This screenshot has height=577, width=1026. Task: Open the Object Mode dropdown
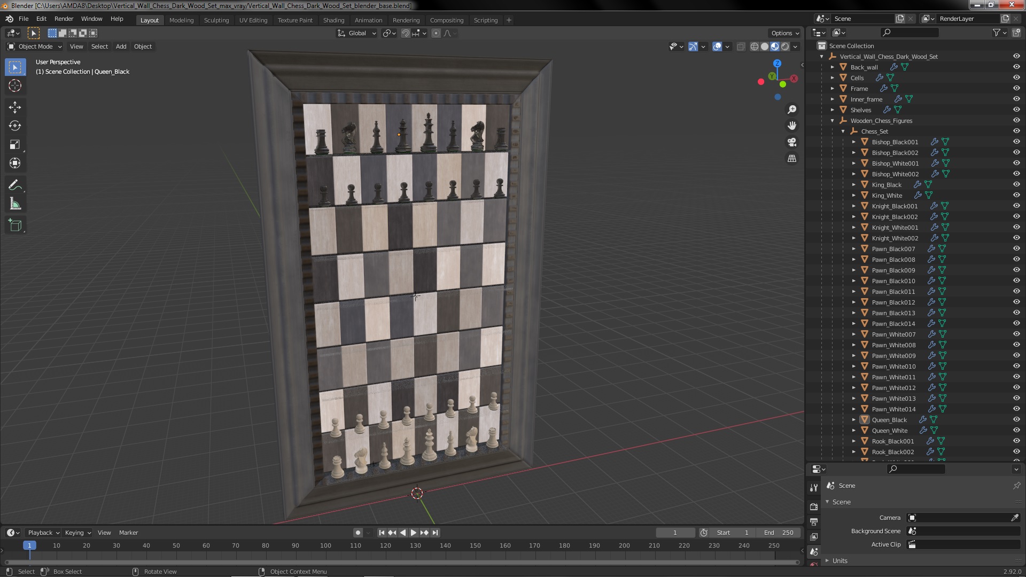coord(35,46)
